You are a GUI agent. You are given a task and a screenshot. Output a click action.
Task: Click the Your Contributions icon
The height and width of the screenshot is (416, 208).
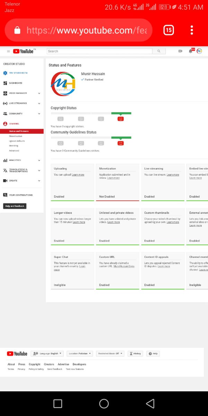(x=5, y=195)
